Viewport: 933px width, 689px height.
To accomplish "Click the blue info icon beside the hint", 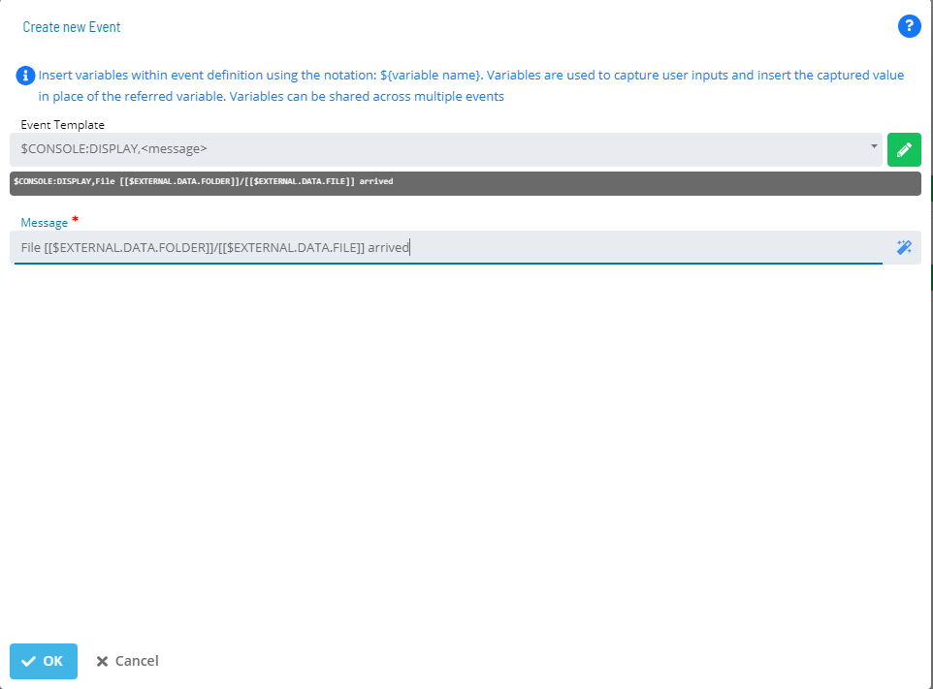I will click(25, 76).
